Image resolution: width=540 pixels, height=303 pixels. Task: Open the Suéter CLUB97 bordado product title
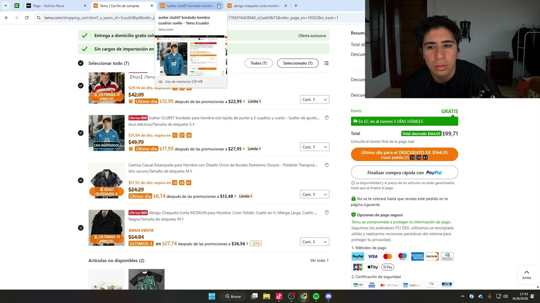tap(234, 118)
